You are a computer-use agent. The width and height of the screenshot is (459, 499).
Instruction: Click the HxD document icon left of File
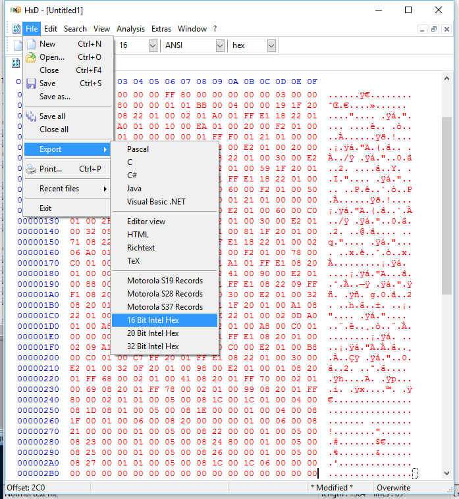[x=16, y=29]
